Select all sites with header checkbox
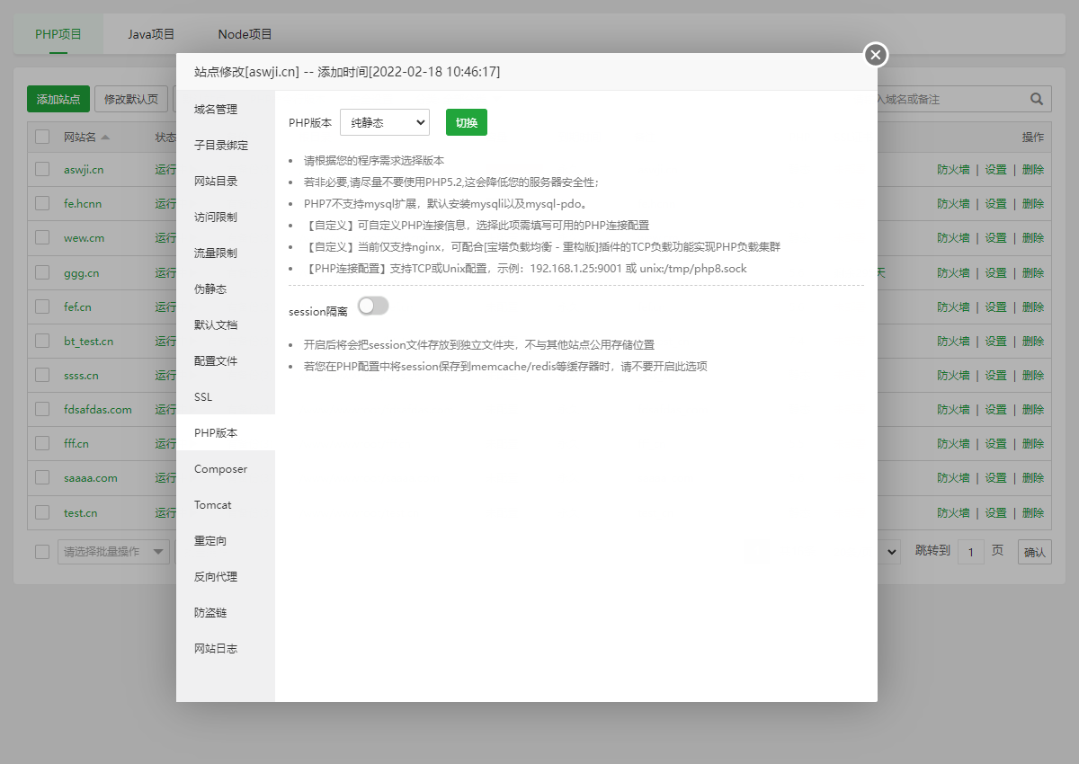The image size is (1079, 764). pyautogui.click(x=41, y=137)
